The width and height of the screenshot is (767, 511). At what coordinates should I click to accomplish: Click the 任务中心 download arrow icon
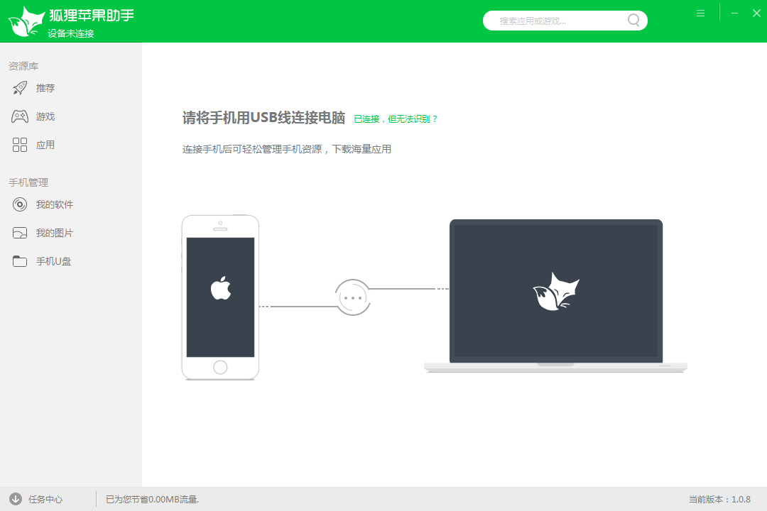(x=16, y=499)
